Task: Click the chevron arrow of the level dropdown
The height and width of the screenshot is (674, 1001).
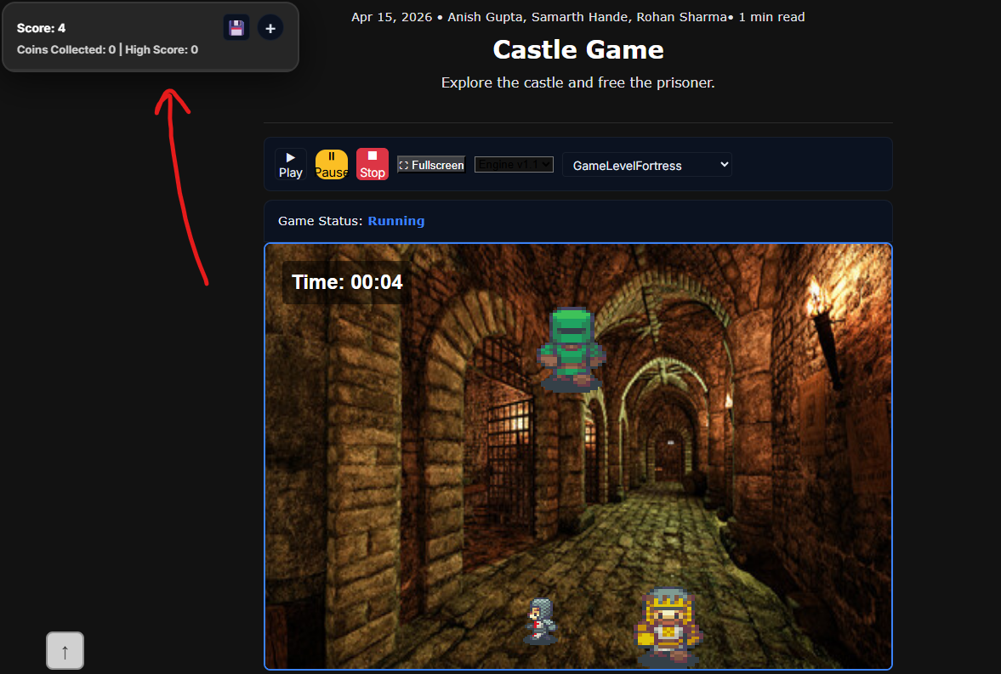Action: 724,165
